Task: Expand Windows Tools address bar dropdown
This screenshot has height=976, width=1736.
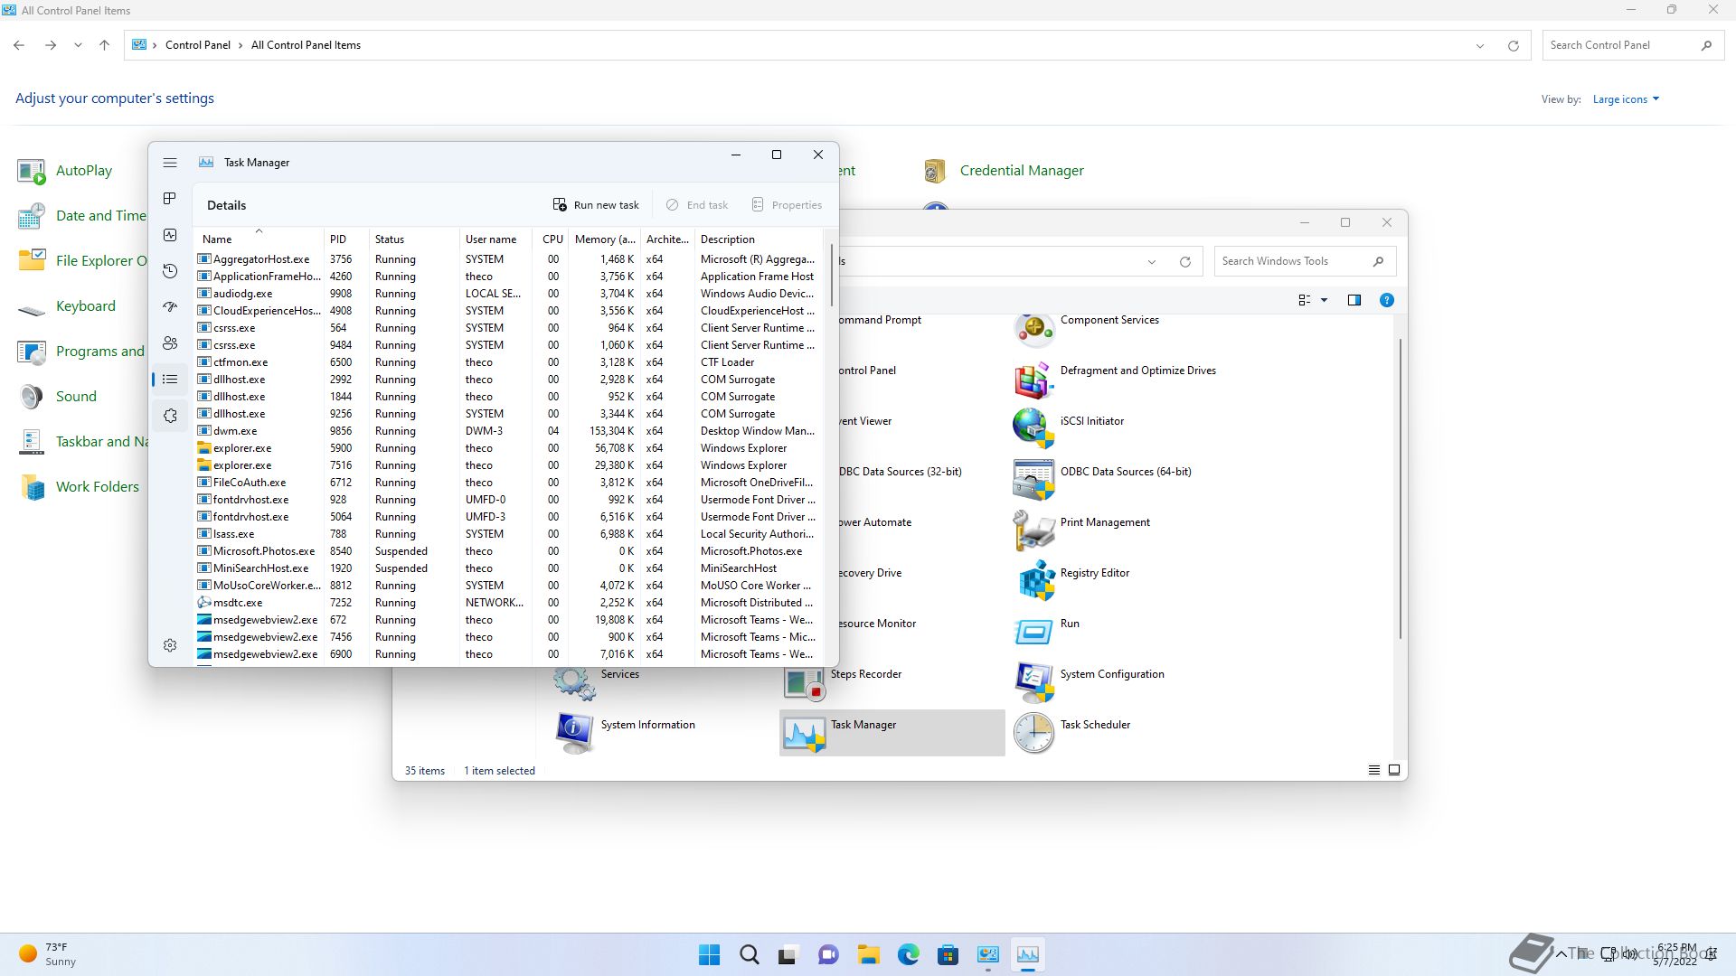Action: click(x=1151, y=262)
